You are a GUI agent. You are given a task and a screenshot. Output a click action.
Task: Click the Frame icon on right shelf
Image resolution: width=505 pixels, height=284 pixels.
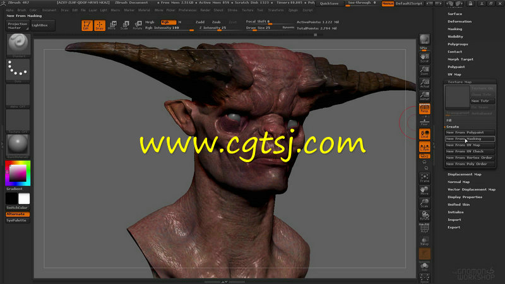424,177
